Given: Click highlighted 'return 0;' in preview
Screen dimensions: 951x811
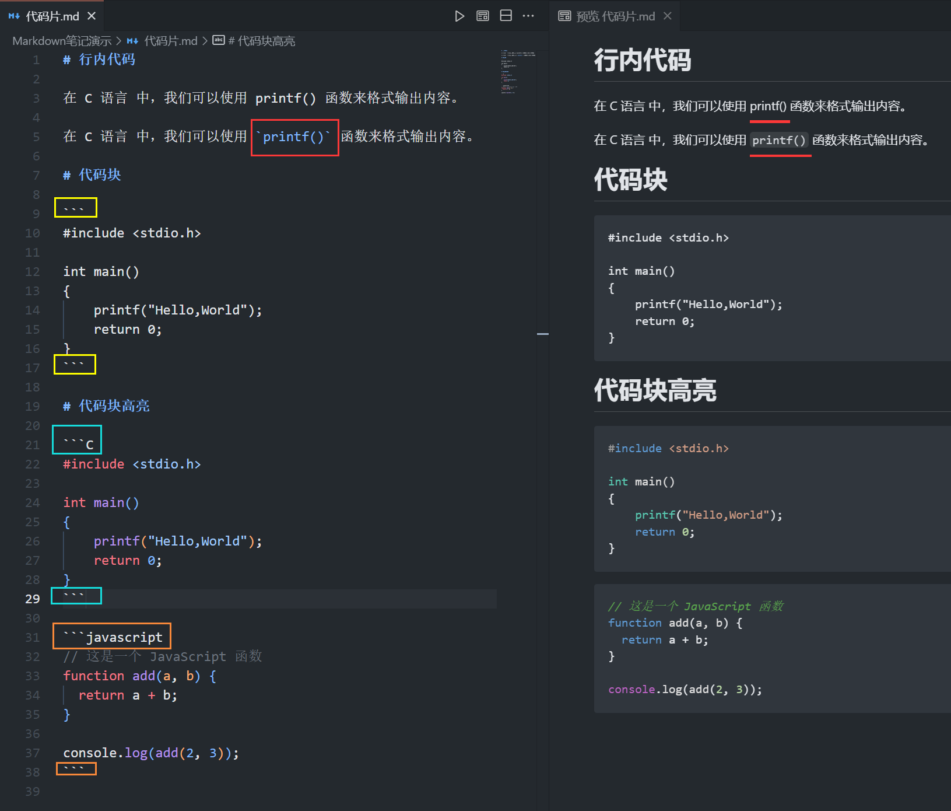Looking at the screenshot, I should click(665, 532).
